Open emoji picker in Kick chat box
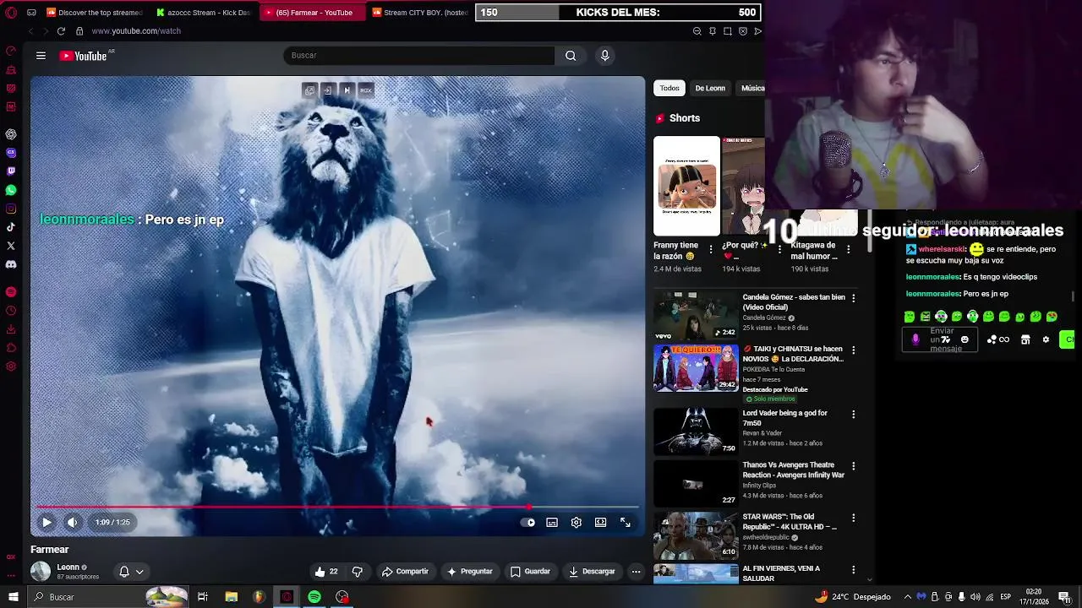Viewport: 1082px width, 608px height. click(x=965, y=339)
